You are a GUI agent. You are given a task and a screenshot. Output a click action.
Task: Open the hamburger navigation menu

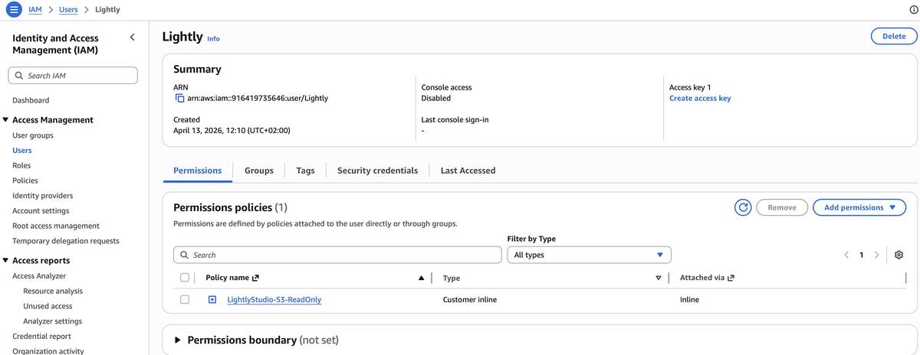14,9
